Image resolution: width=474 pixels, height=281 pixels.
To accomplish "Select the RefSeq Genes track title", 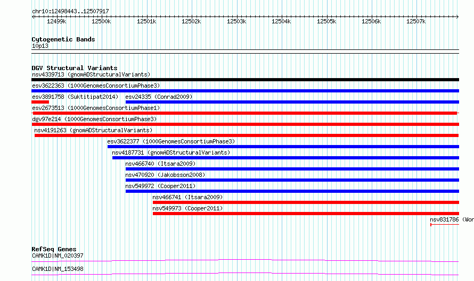I will point(54,249).
